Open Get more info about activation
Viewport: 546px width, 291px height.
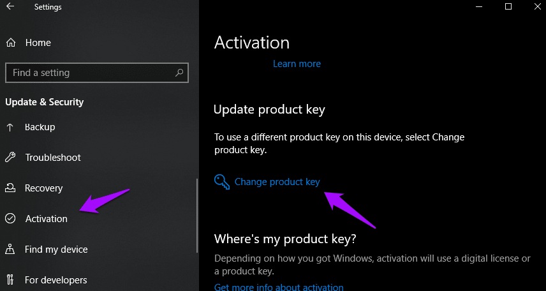point(279,287)
